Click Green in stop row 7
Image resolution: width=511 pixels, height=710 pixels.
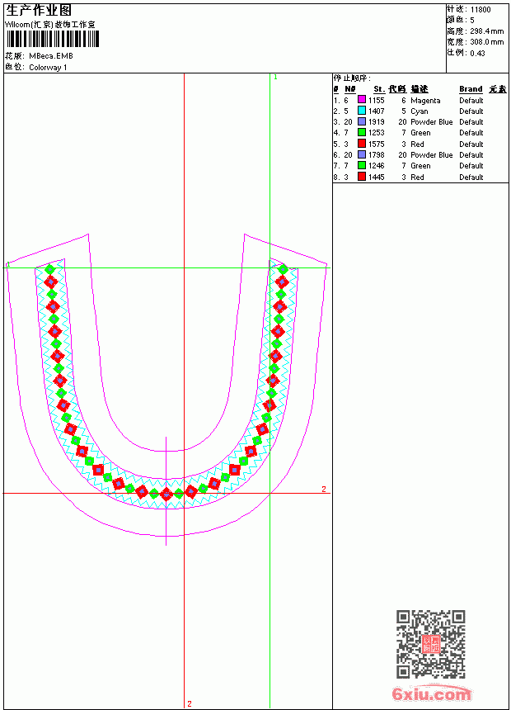click(x=420, y=166)
